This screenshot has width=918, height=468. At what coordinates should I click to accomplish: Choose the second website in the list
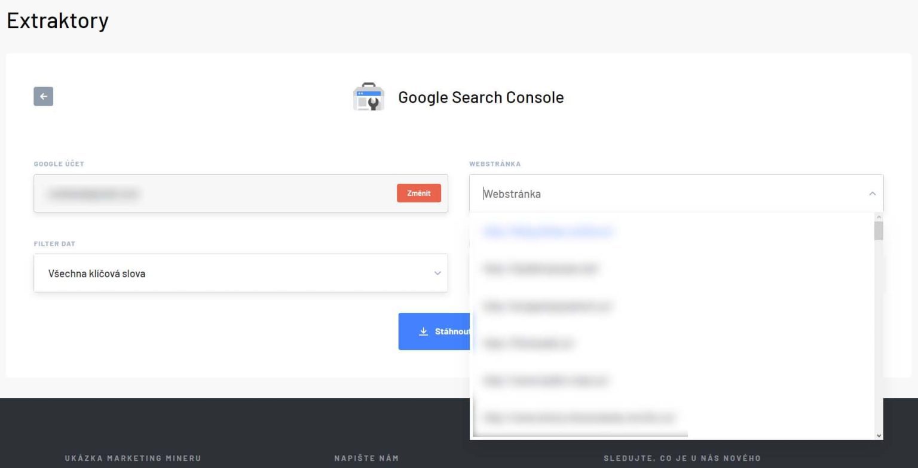(540, 269)
